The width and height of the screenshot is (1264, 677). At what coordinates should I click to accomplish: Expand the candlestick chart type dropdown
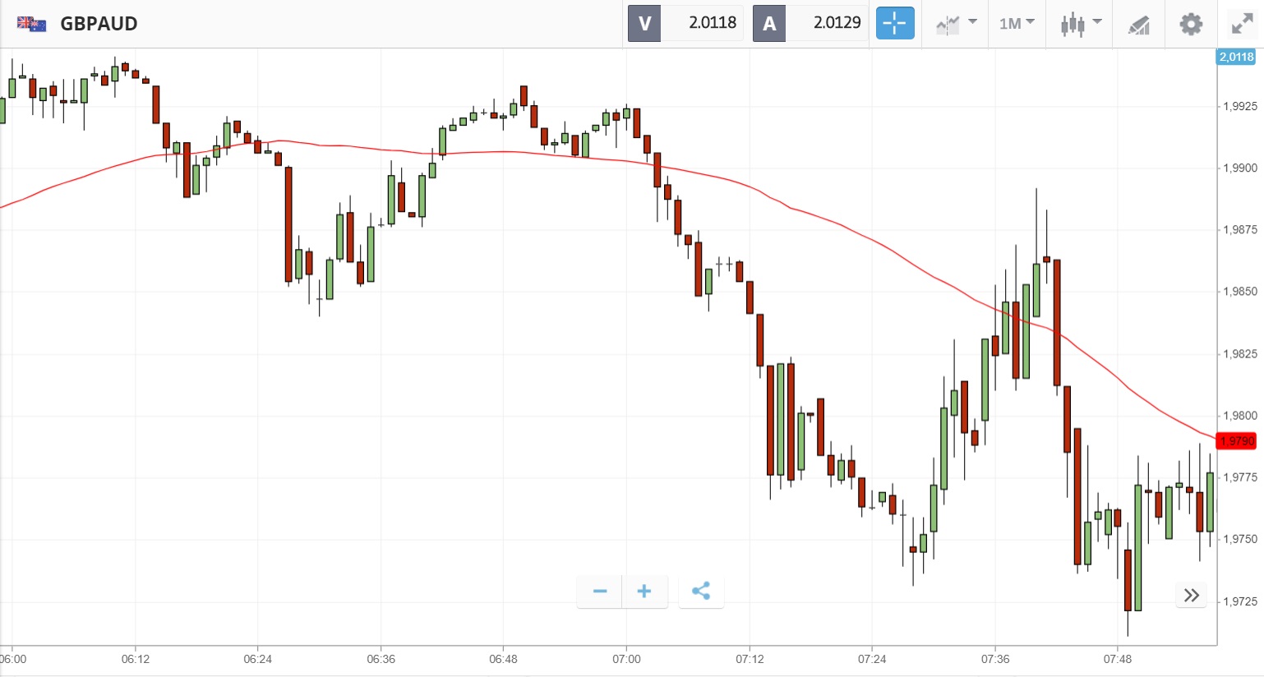coord(1080,23)
